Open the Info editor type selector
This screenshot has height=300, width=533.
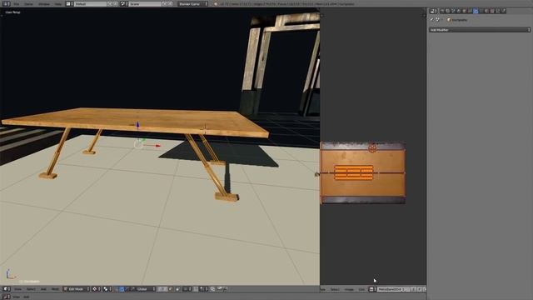pyautogui.click(x=6, y=3)
